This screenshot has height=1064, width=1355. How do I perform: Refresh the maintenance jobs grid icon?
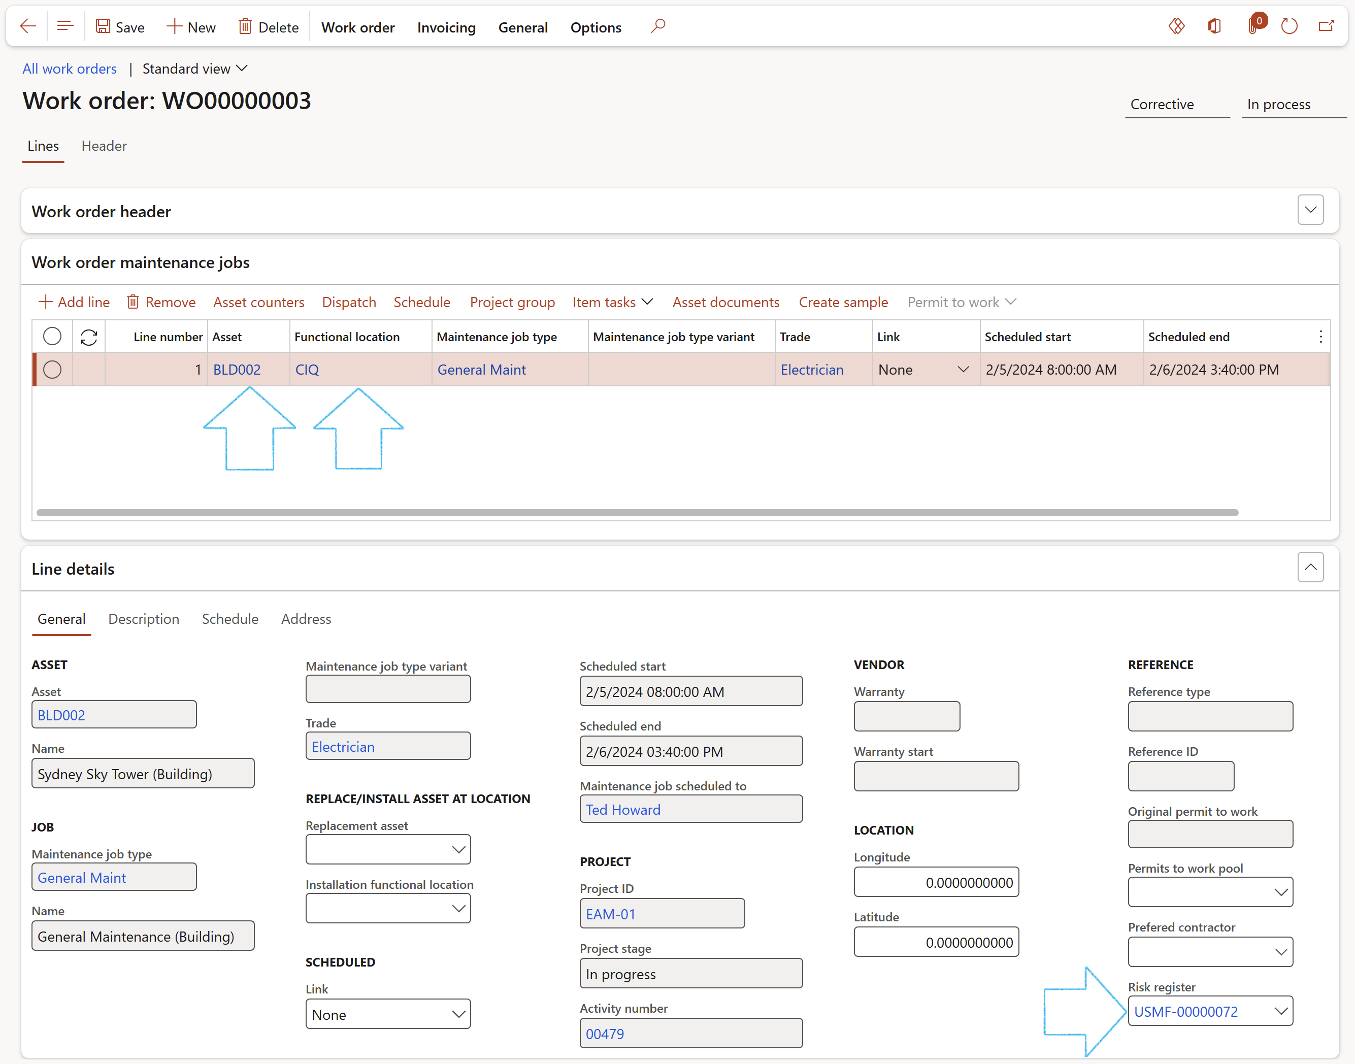(x=89, y=337)
